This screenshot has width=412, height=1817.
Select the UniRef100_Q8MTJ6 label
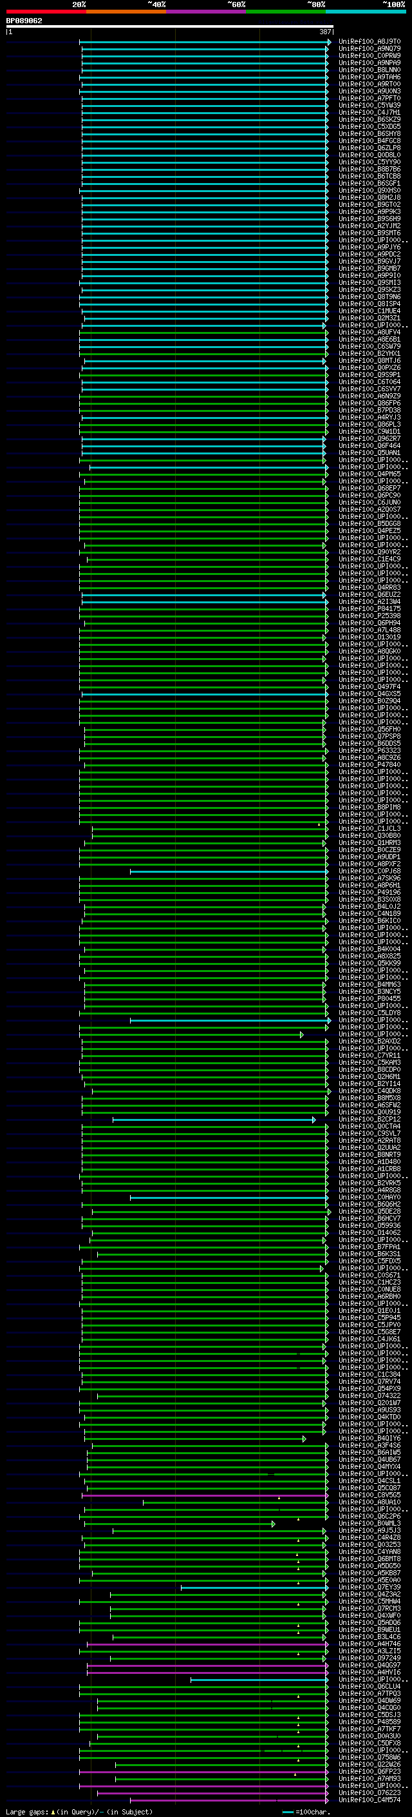(x=370, y=360)
